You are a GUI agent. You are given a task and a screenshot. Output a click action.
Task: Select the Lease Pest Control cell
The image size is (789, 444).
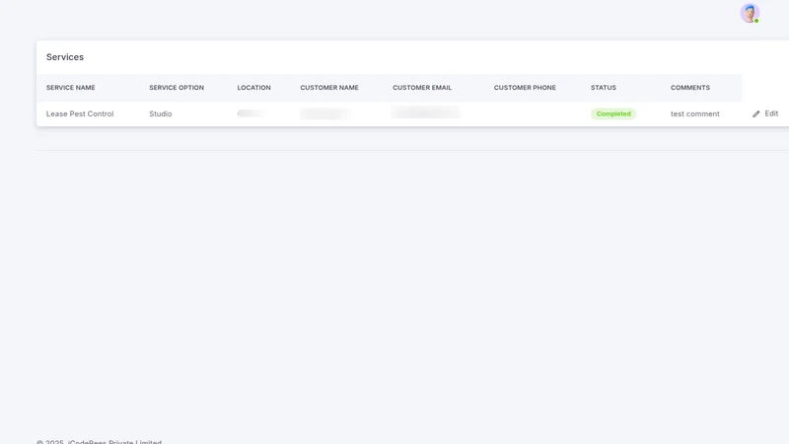80,113
